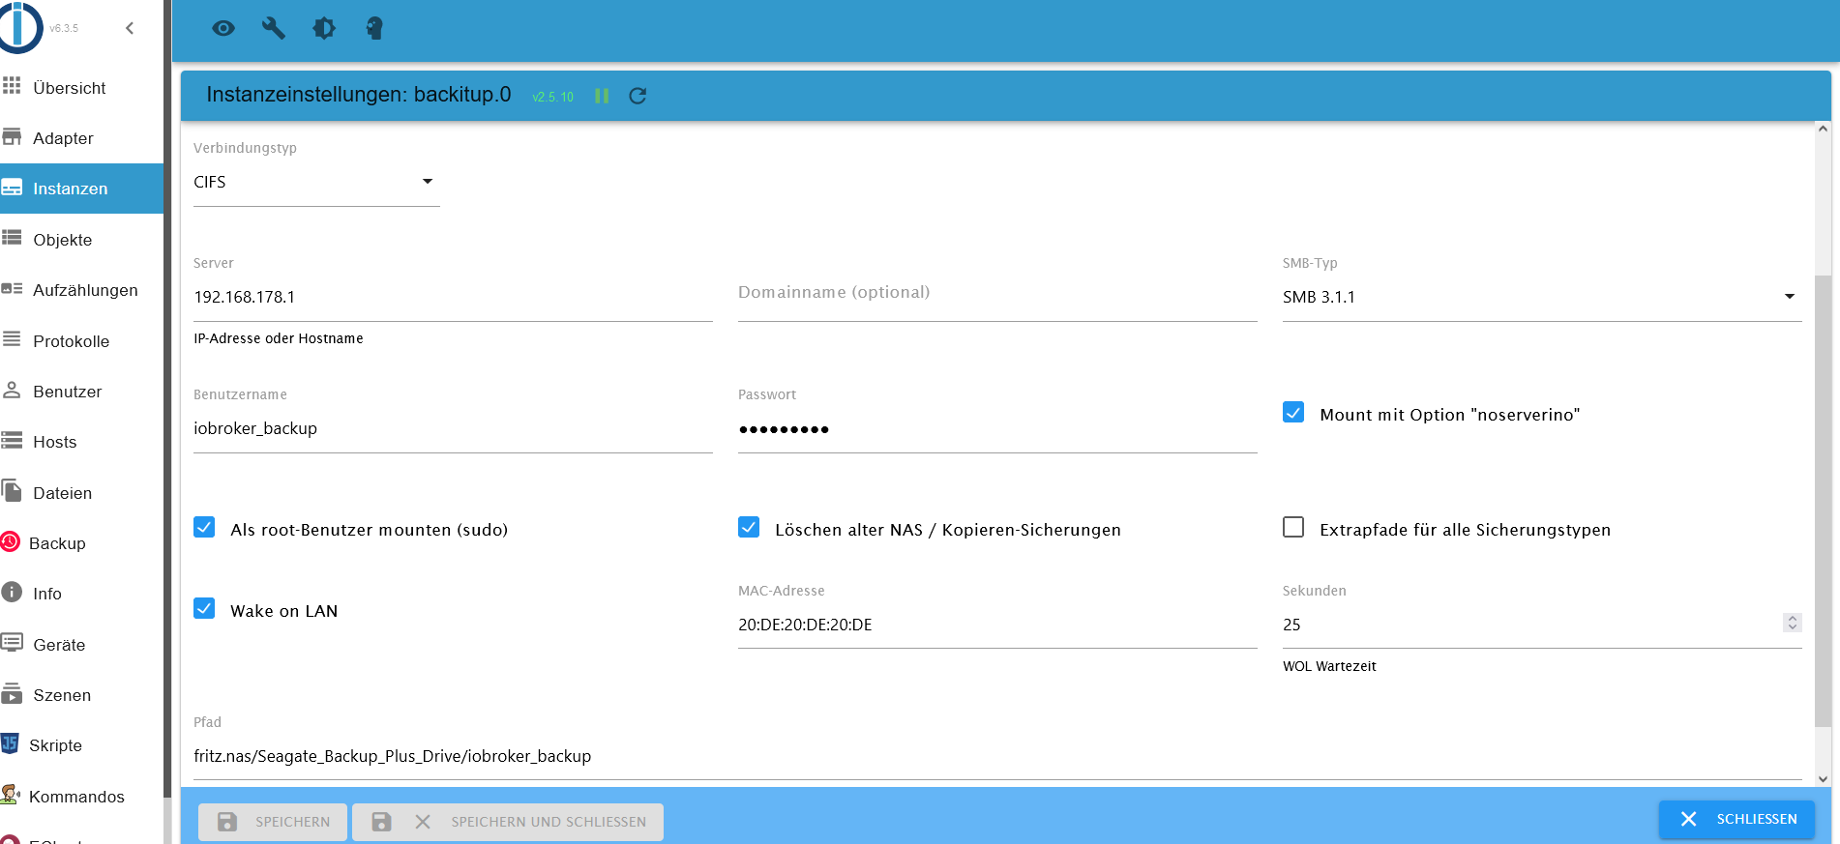Click the Info circle icon
The image size is (1840, 844).
coord(12,593)
